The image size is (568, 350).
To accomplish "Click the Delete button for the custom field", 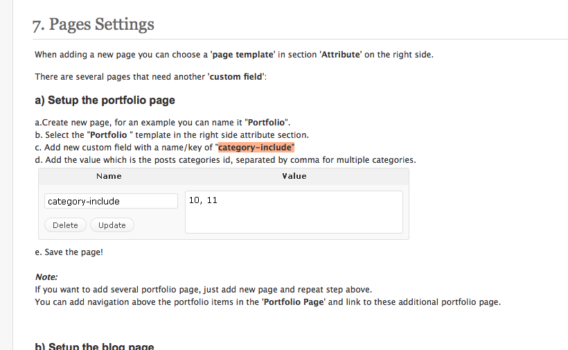I will pyautogui.click(x=65, y=225).
